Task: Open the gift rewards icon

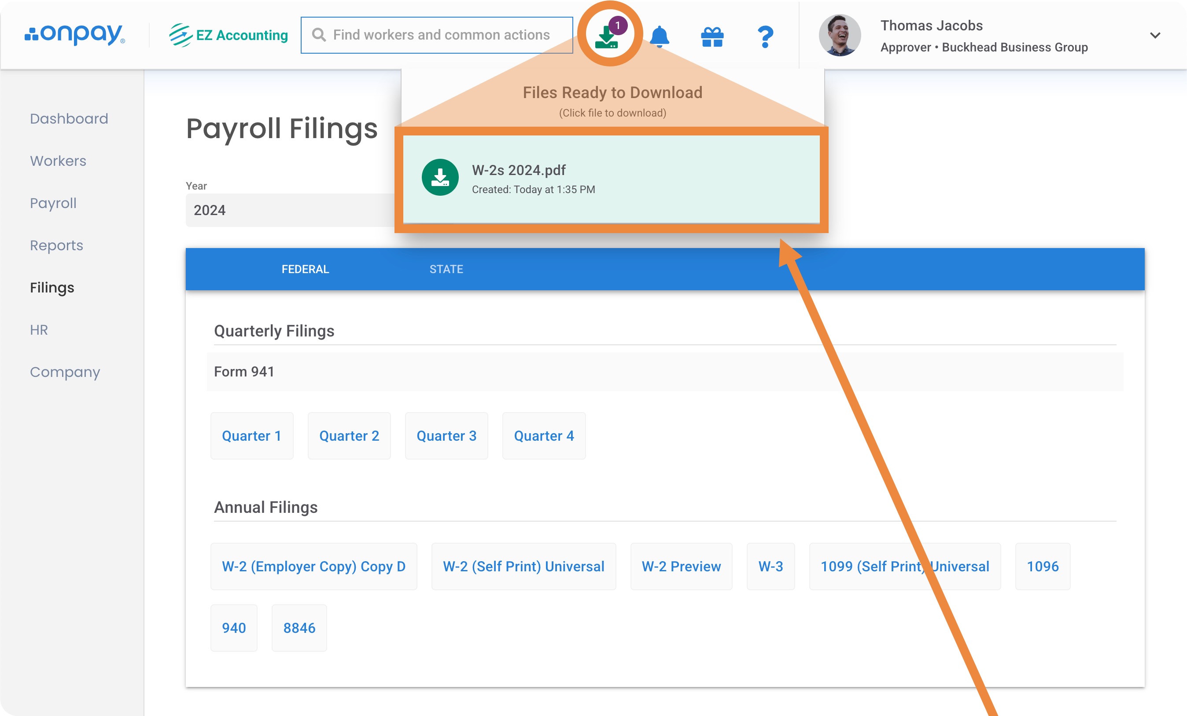Action: click(x=712, y=37)
